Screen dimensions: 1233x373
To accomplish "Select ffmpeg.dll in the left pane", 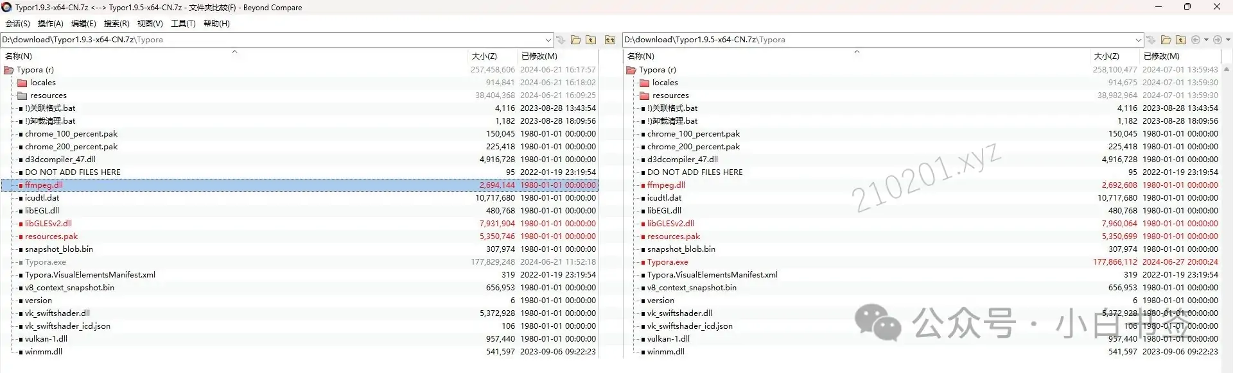I will (44, 185).
